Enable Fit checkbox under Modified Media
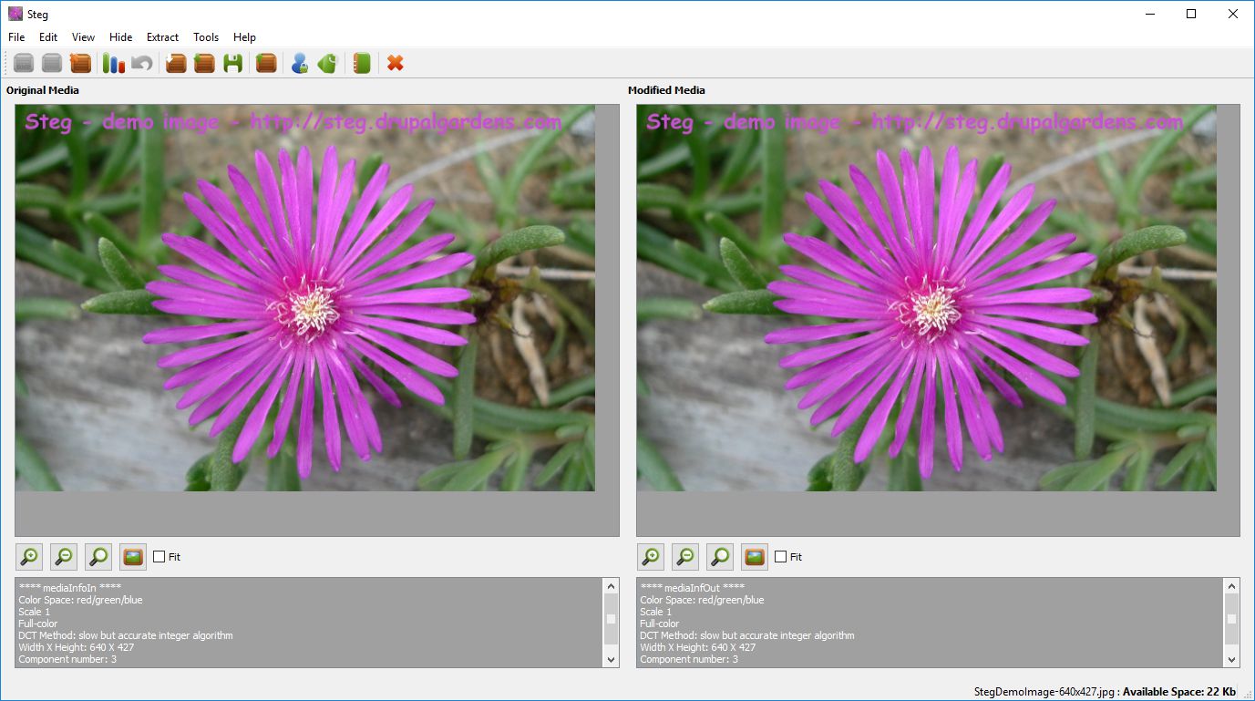The height and width of the screenshot is (701, 1255). [781, 556]
